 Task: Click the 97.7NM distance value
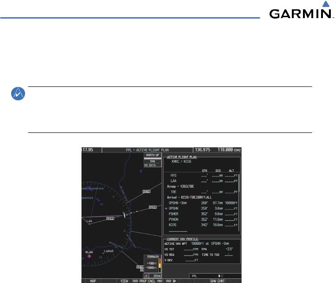[x=218, y=203]
